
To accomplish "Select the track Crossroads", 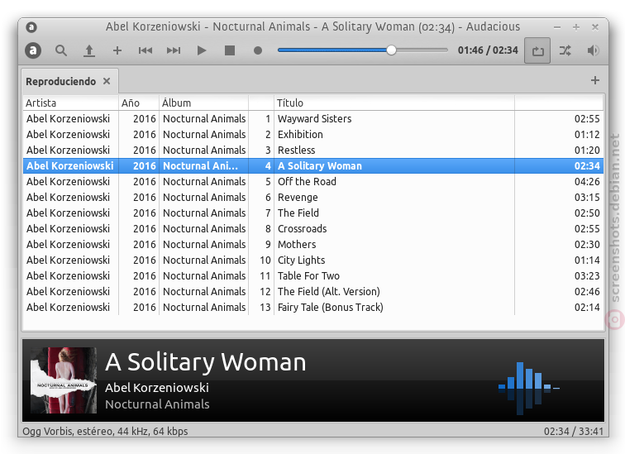I will click(313, 229).
